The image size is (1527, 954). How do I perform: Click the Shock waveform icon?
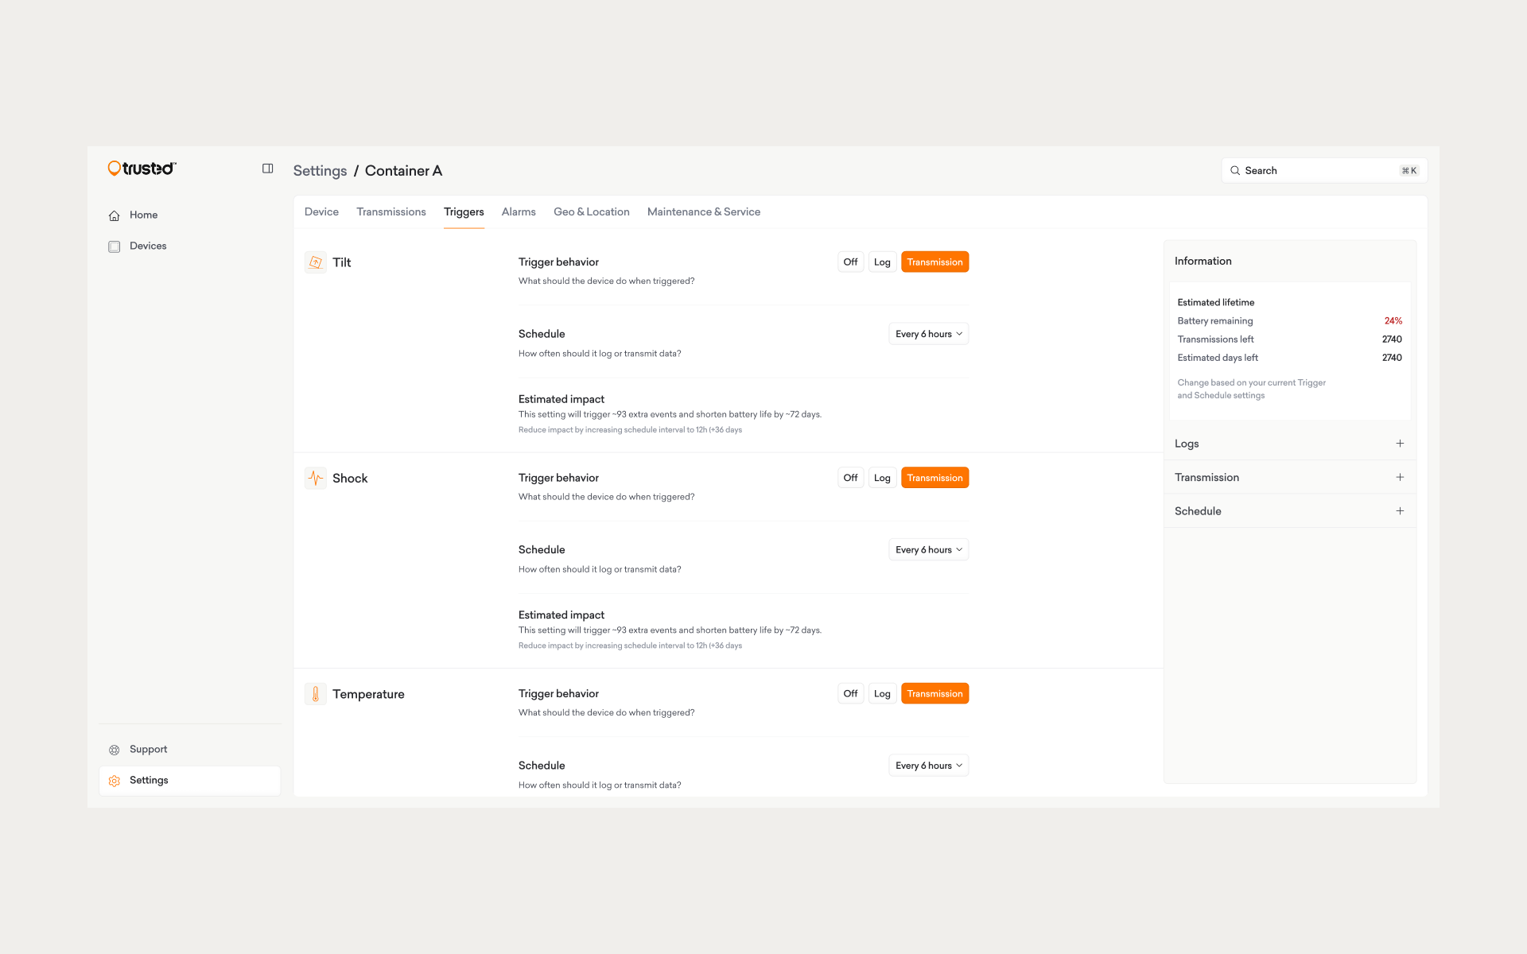[x=316, y=478]
